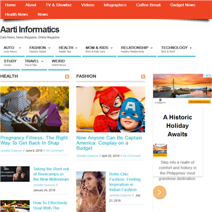Click the site tagline Daily News, News Magazine
The image size is (212, 212).
(x=29, y=37)
